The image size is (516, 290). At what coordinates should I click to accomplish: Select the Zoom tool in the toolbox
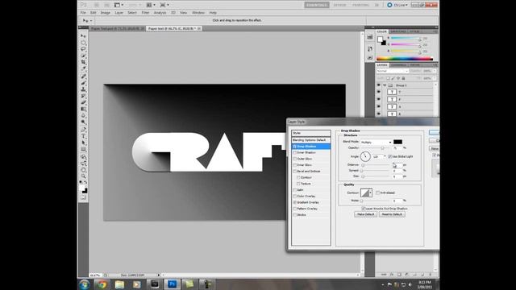(x=83, y=176)
